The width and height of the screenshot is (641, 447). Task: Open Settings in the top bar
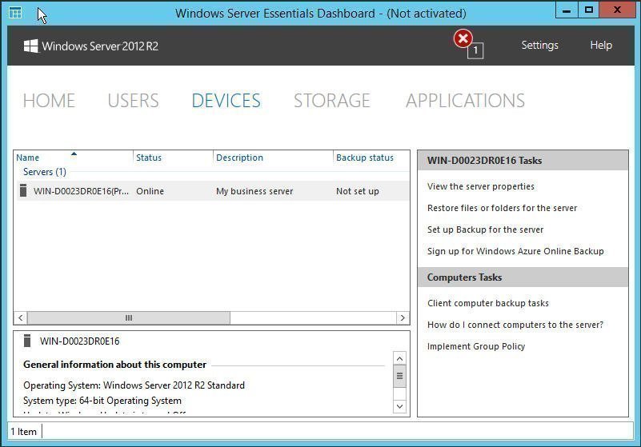click(x=539, y=45)
